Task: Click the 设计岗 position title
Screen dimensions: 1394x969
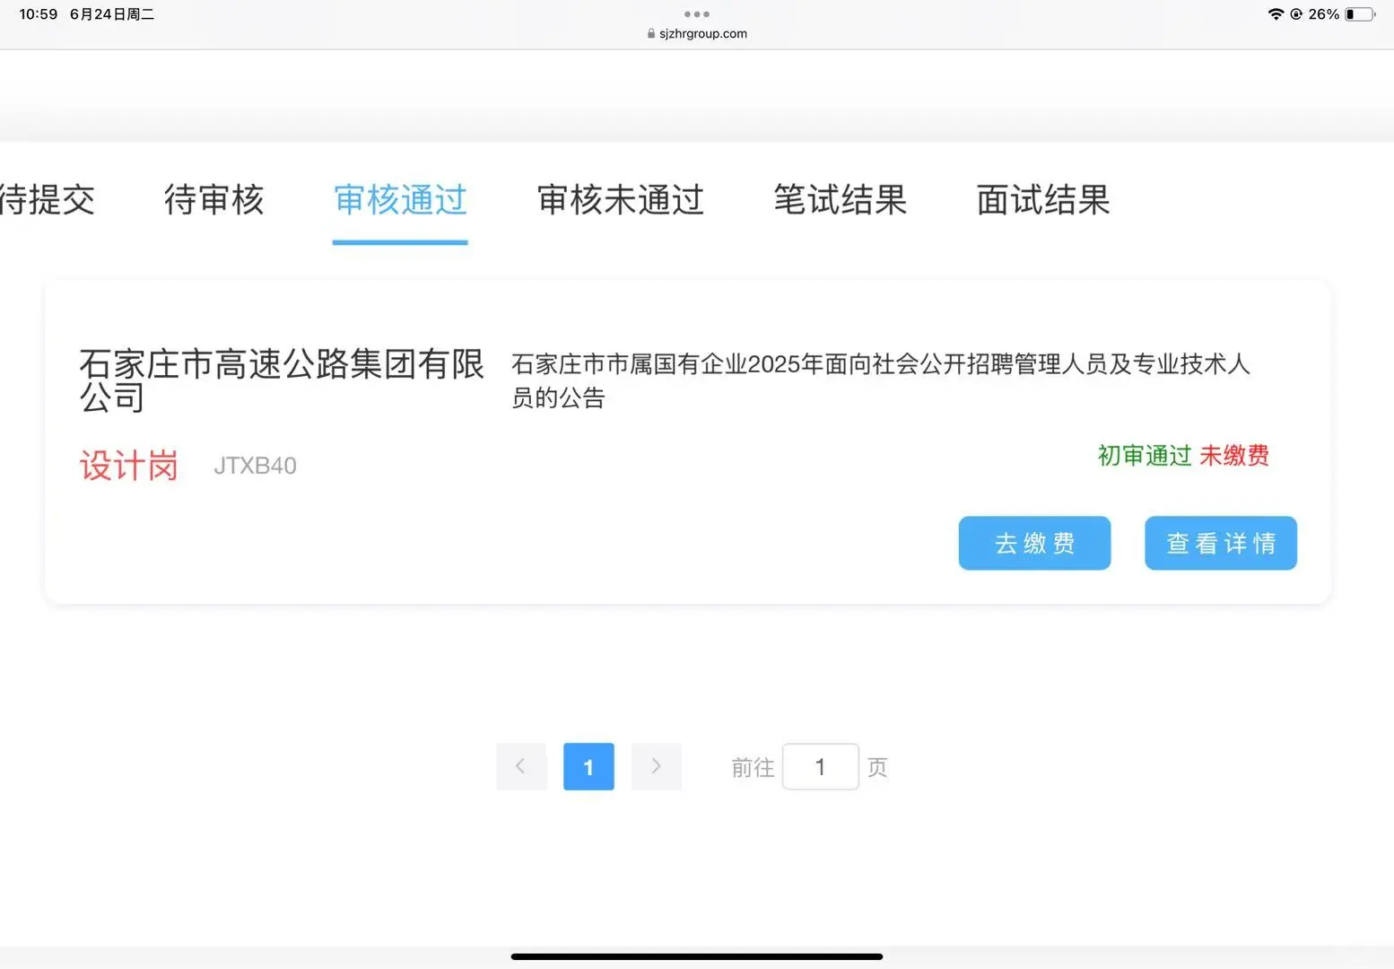Action: point(129,466)
